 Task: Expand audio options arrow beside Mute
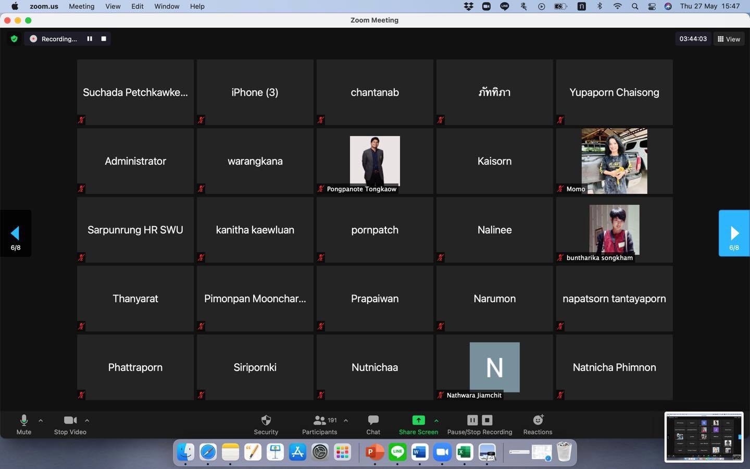coord(41,421)
